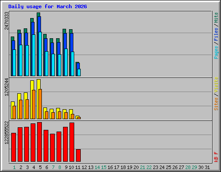This screenshot has width=221, height=172.
Task: Click the cyan pages bar for day 6
Action: coord(47,64)
